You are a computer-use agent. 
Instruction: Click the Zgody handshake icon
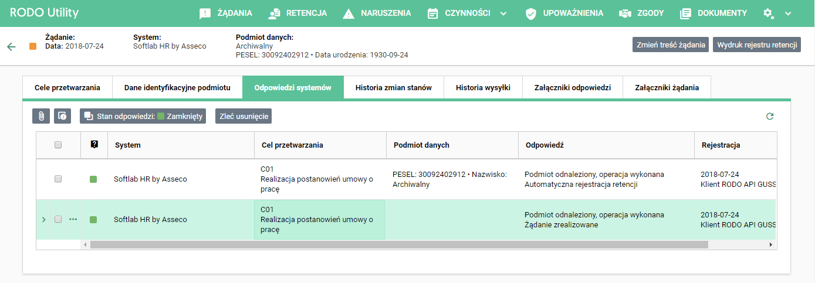(625, 13)
